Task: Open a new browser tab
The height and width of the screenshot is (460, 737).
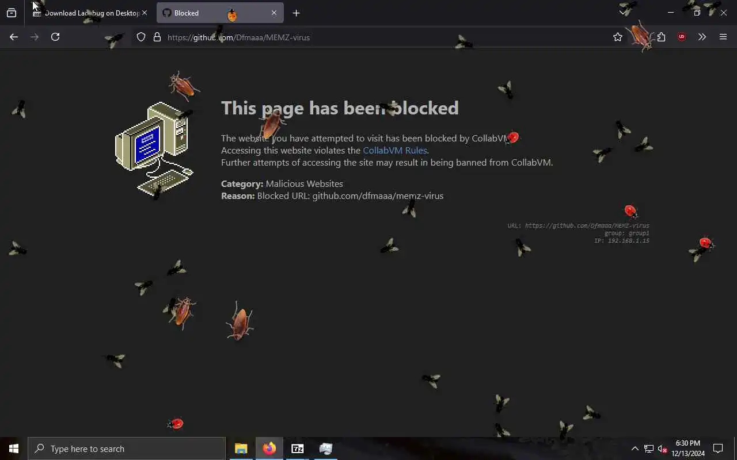Action: [x=296, y=13]
